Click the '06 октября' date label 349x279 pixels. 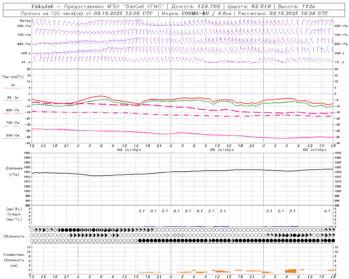(315, 150)
